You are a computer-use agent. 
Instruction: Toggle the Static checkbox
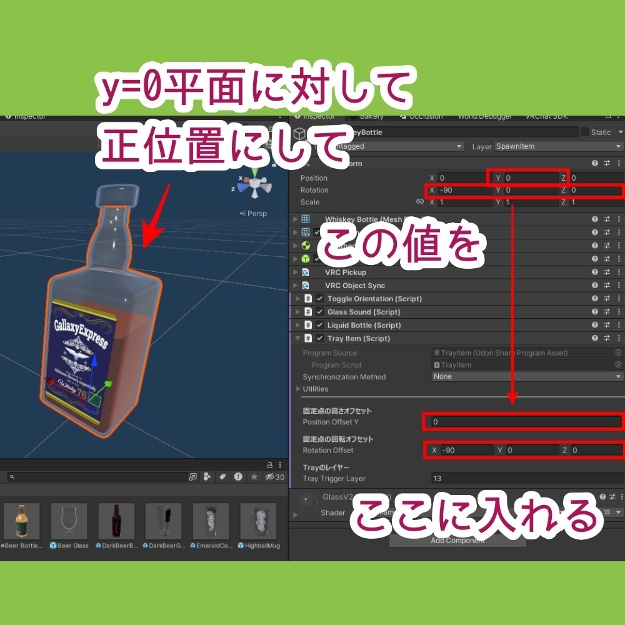(x=584, y=132)
